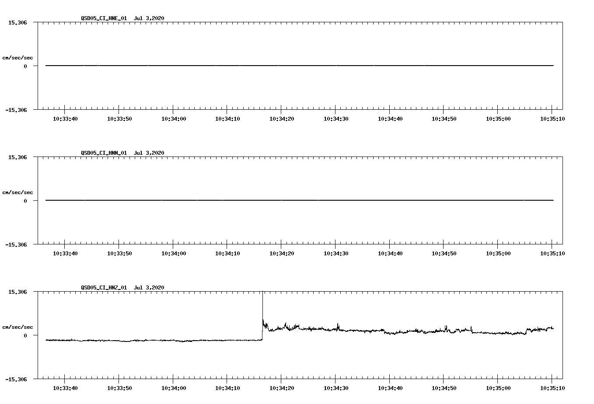The width and height of the screenshot is (594, 404).
Task: Click 10:34:40 time label under HNZ plot
Action: pyautogui.click(x=390, y=388)
